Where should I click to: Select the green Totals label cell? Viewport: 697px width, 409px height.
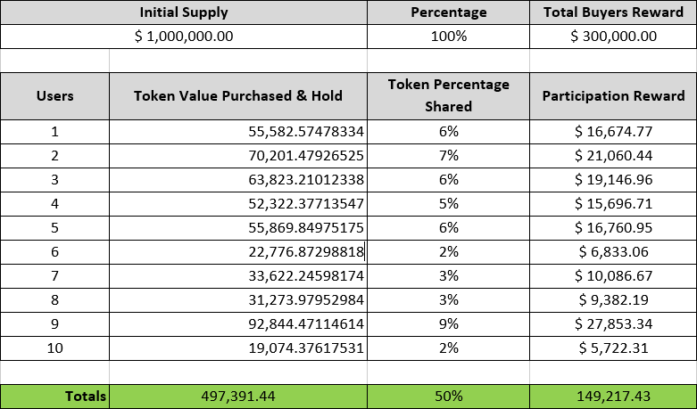pyautogui.click(x=54, y=396)
